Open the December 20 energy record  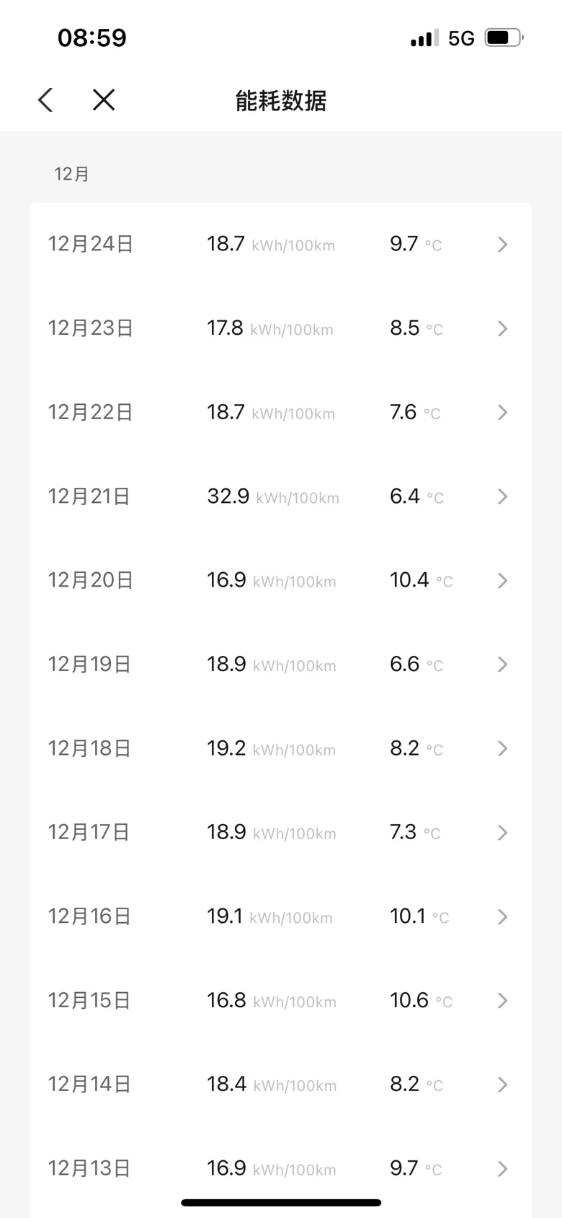point(280,581)
